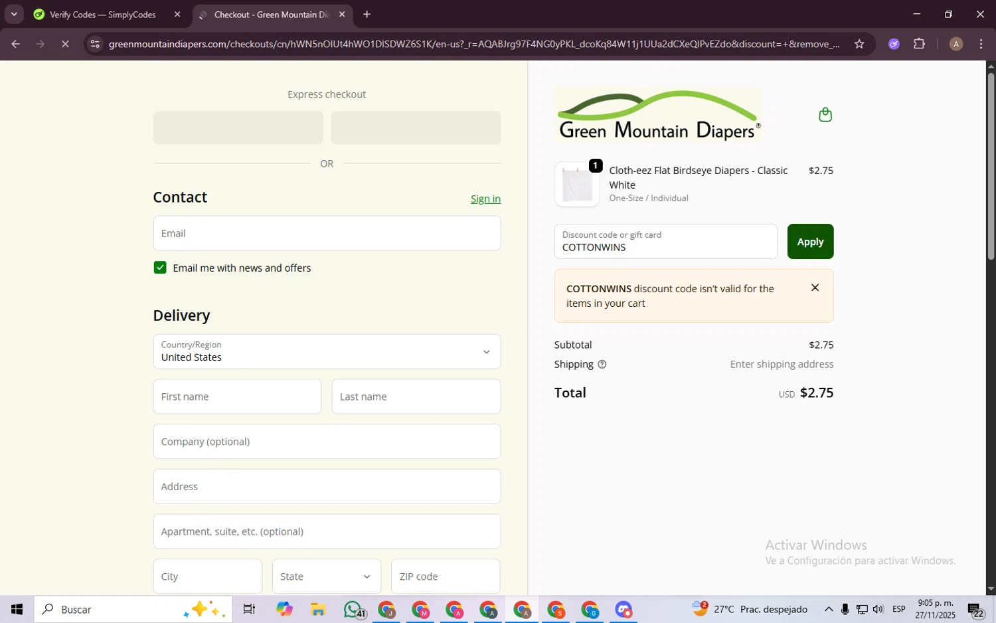Click the first express checkout button placeholder

[x=238, y=128]
